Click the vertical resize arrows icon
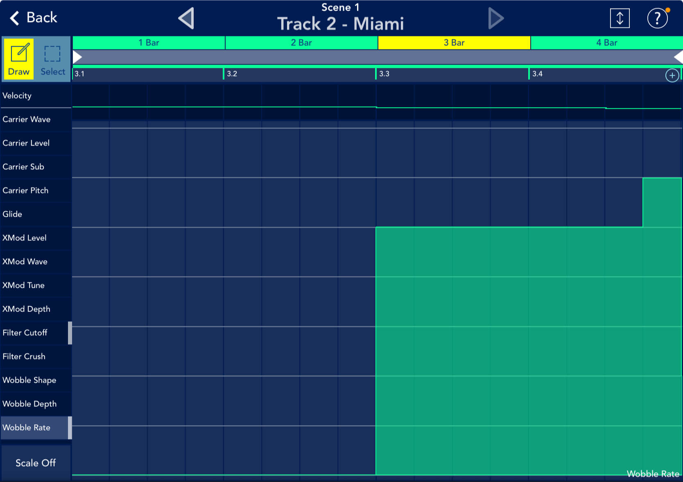The image size is (683, 482). 620,18
